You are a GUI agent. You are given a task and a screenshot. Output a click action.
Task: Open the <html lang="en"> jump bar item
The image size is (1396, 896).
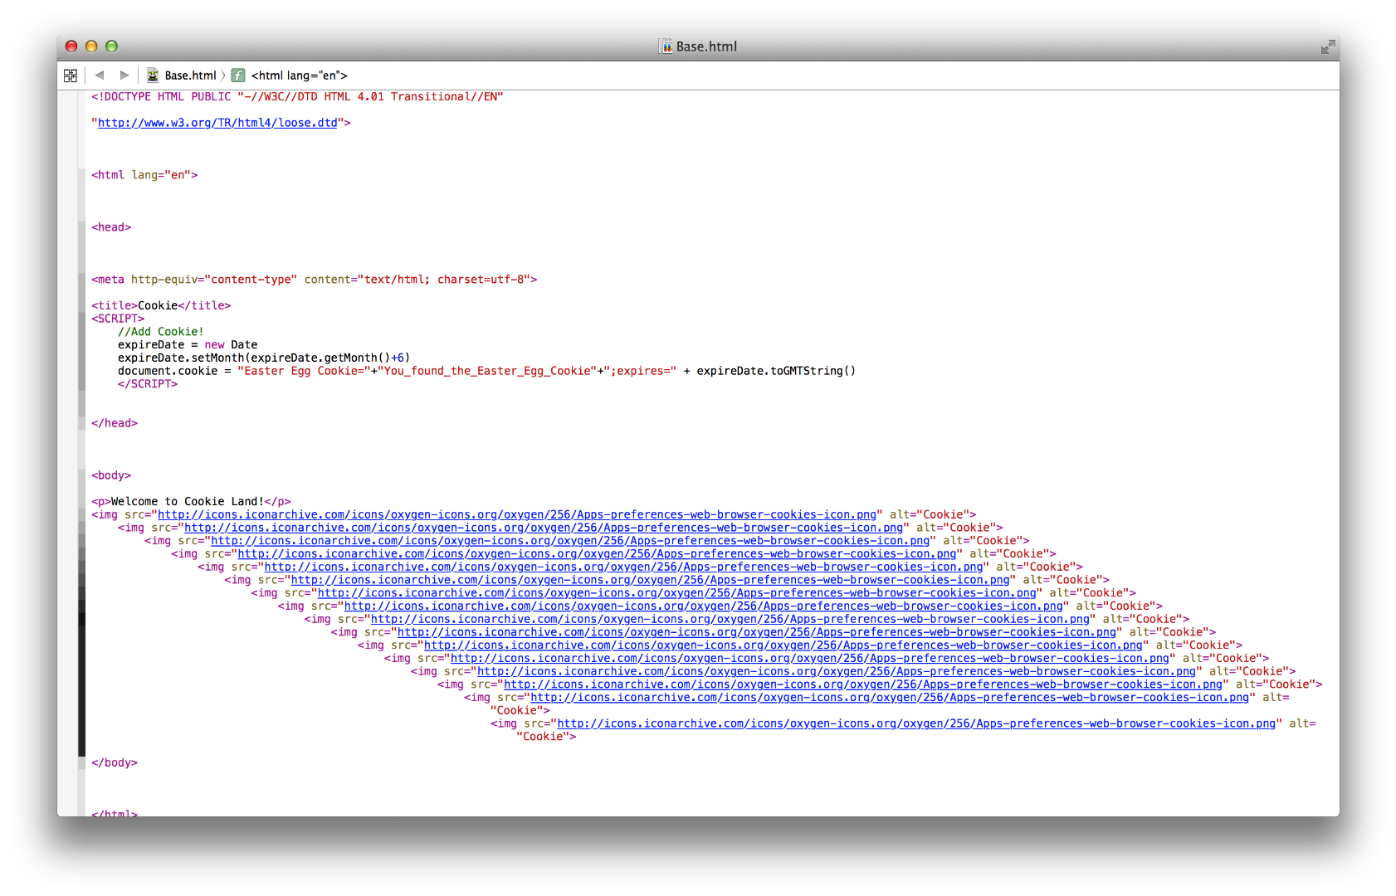coord(299,75)
